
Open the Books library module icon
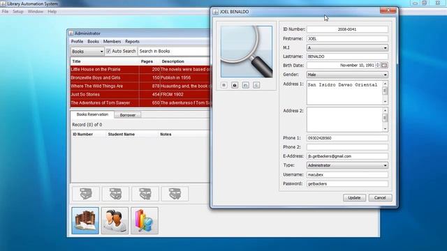point(85,220)
